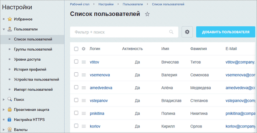Open Импорт пользователей in the sidebar
Viewport: 257px width, 133px height.
33,90
